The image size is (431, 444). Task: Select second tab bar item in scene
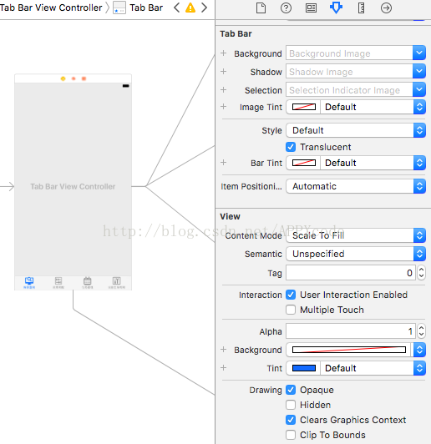coord(58,283)
